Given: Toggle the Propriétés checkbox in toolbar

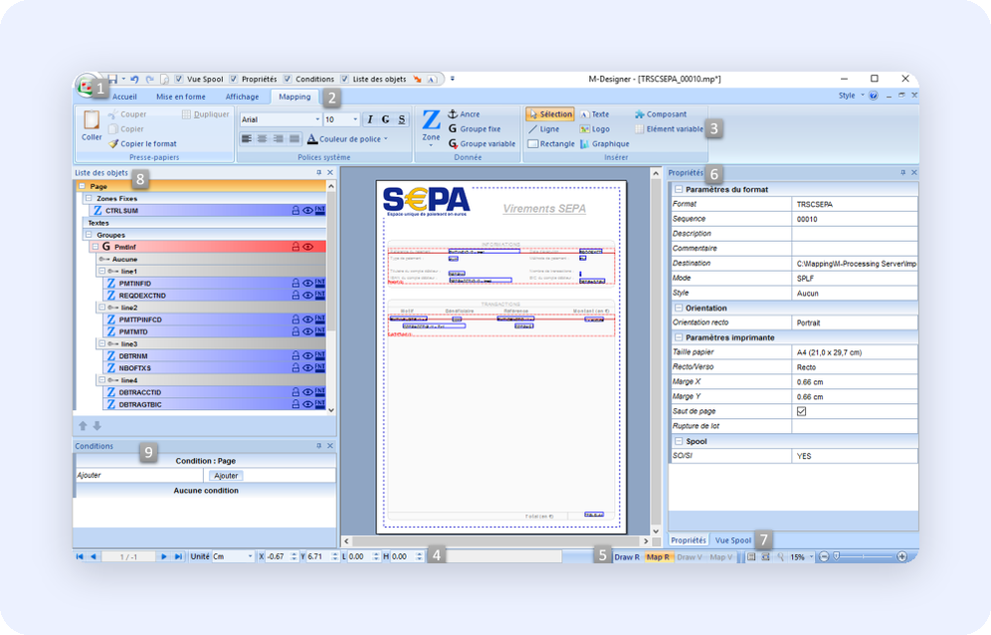Looking at the screenshot, I should click(234, 79).
